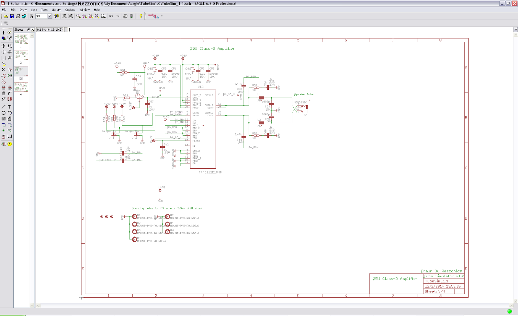
Task: Click the Zoom to fit icon
Action: point(78,16)
